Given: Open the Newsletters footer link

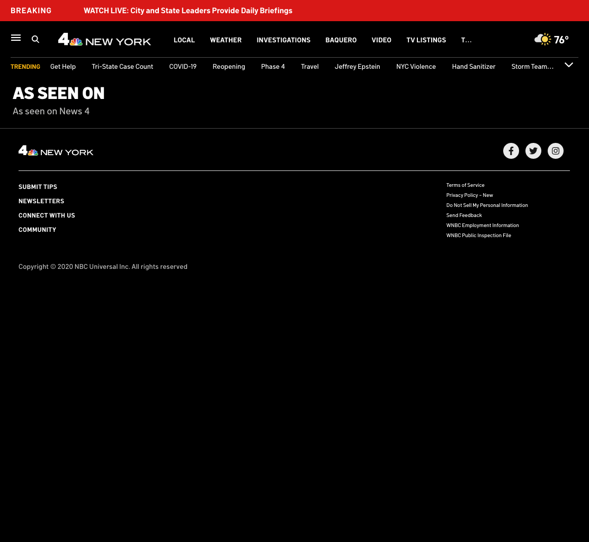Looking at the screenshot, I should pos(41,201).
